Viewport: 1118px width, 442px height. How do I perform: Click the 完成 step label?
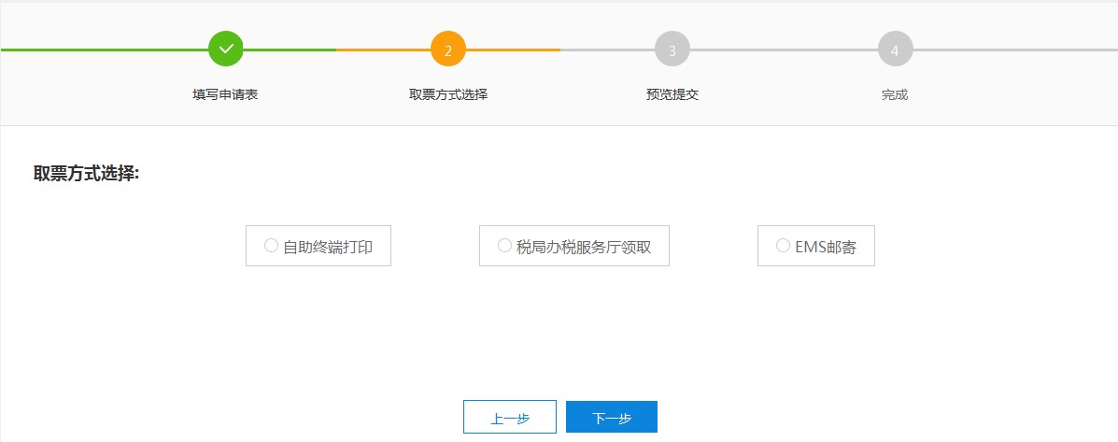(x=895, y=94)
